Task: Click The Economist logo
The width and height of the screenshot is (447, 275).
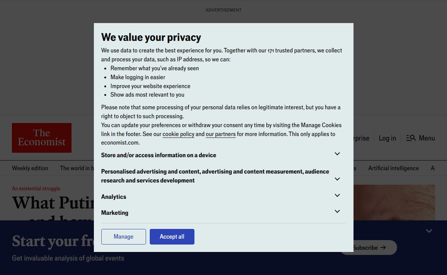Action: click(42, 138)
